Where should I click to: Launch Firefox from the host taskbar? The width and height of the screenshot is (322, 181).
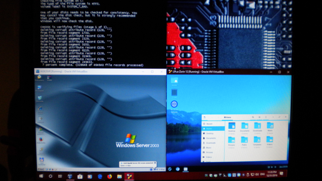(x=110, y=176)
